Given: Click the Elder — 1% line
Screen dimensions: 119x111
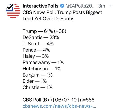Looking at the screenshot, I should pos(35,81).
